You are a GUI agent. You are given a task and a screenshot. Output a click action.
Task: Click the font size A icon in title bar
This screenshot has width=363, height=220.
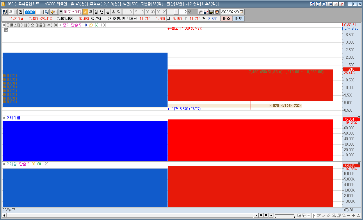pos(336,4)
